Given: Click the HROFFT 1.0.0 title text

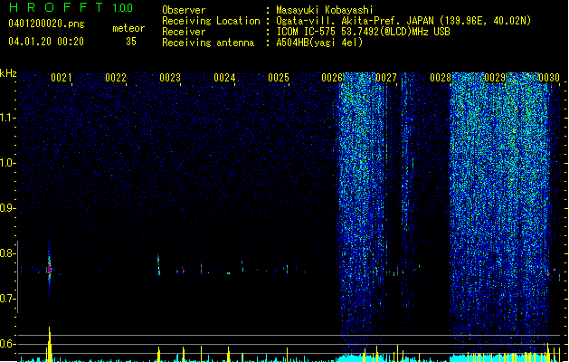Looking at the screenshot, I should (71, 7).
